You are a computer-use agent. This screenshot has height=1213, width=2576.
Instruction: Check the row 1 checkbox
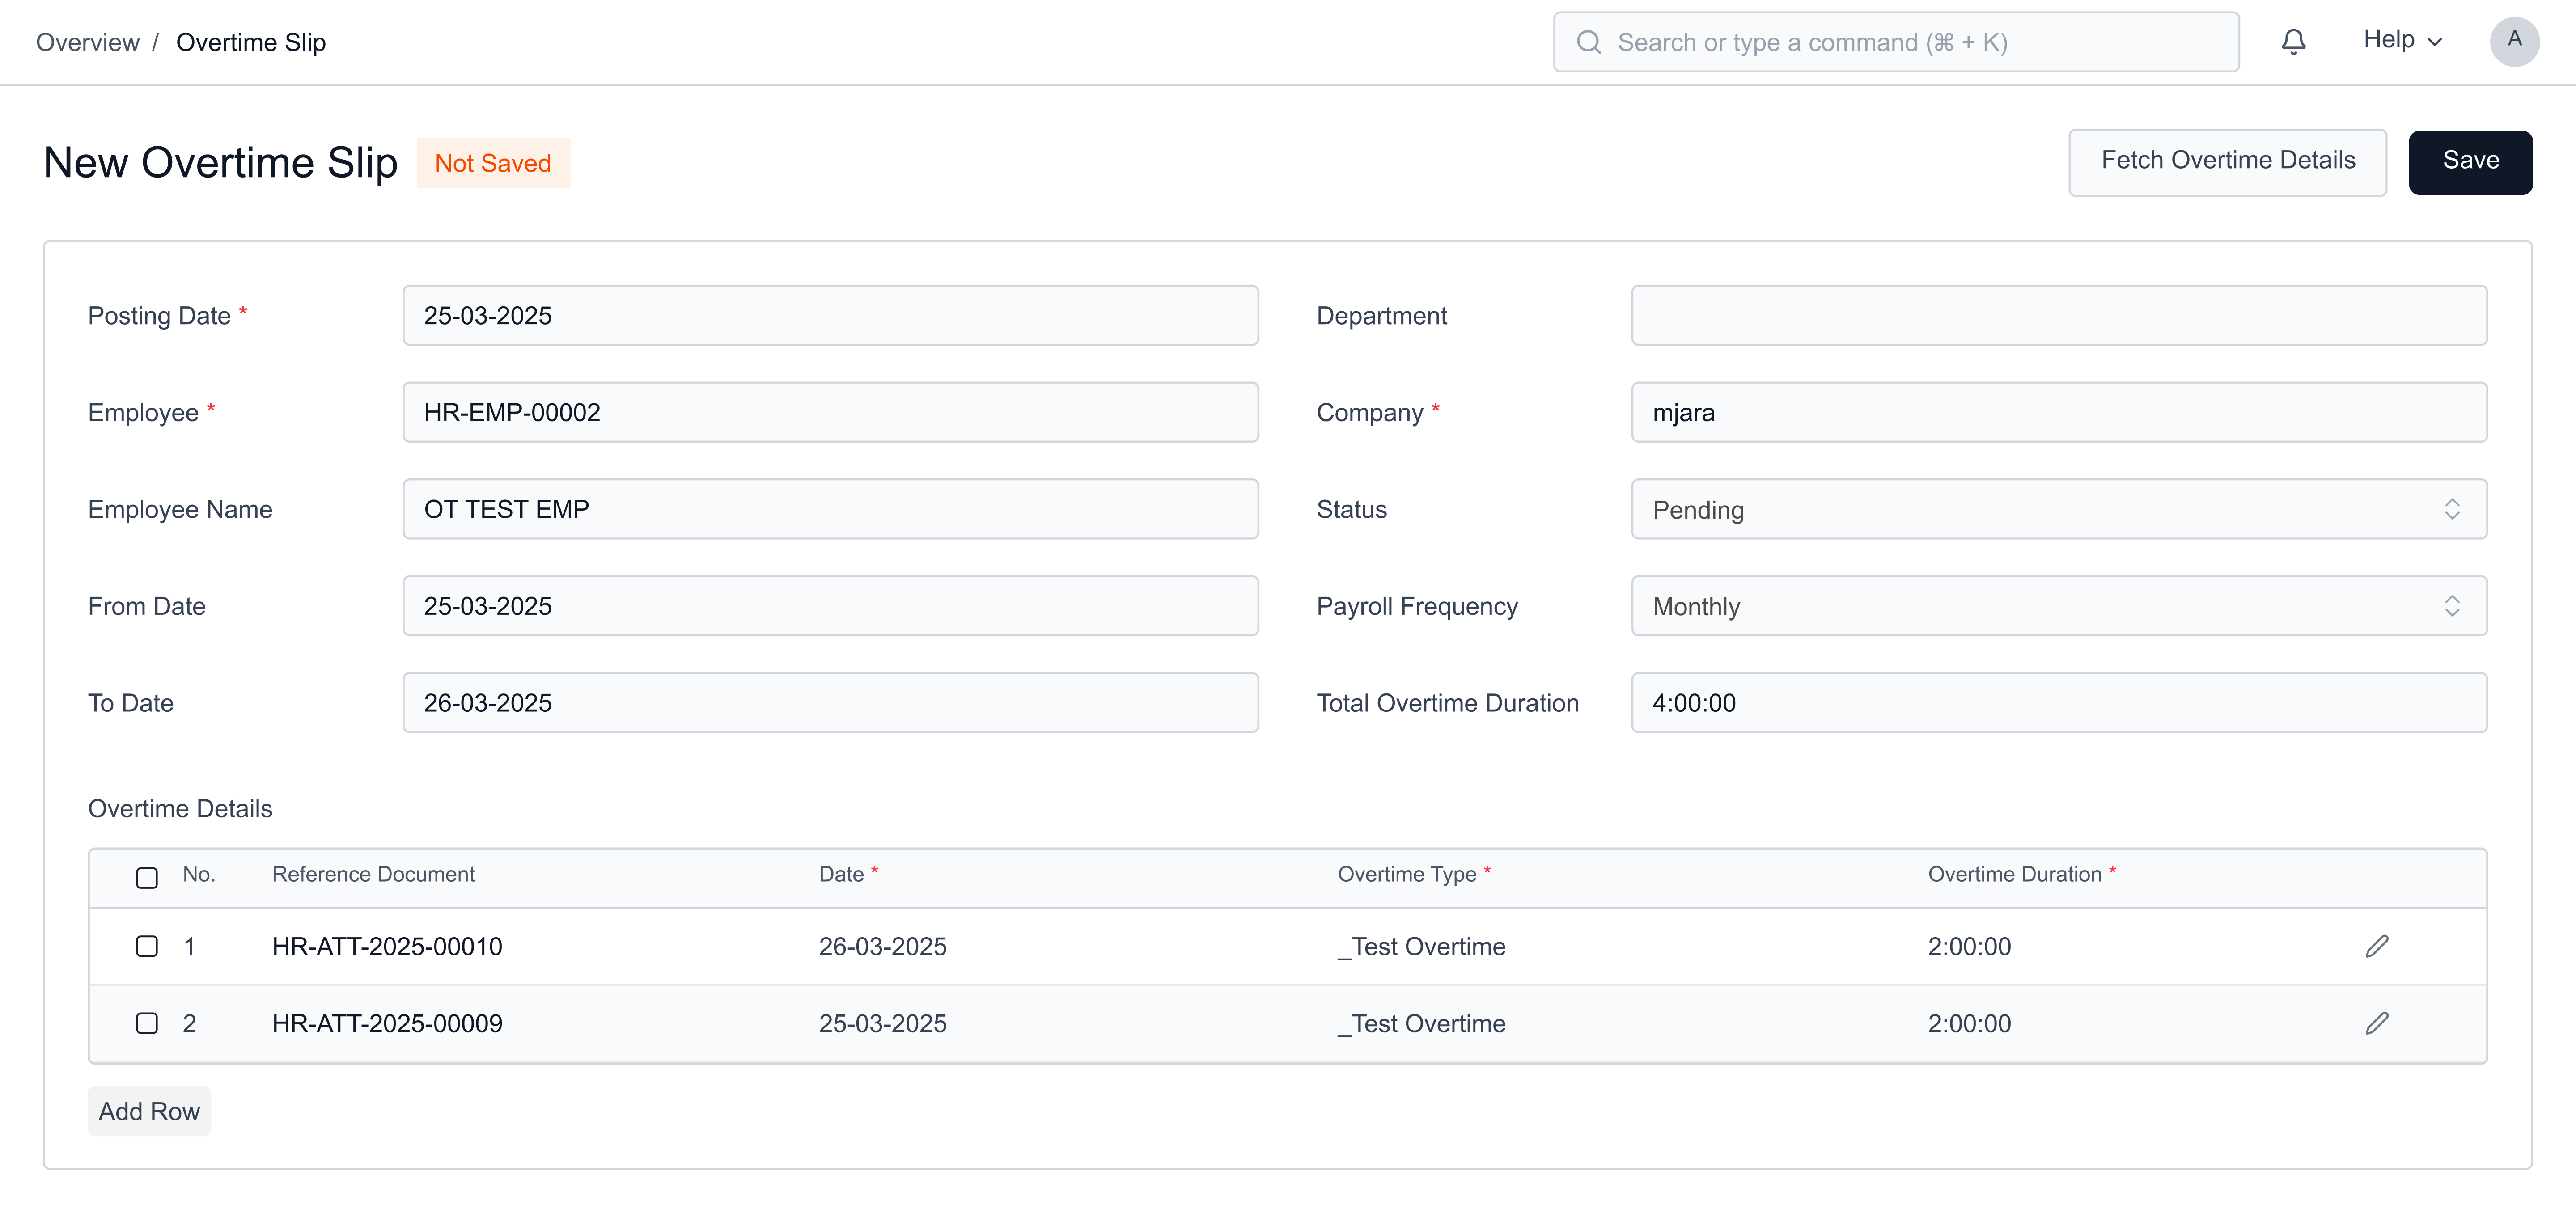click(x=147, y=946)
